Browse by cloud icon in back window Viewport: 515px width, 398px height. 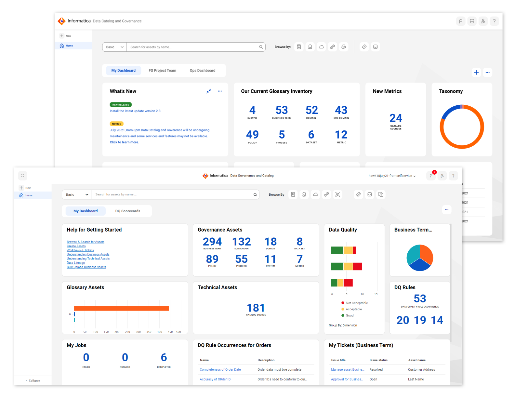click(321, 47)
